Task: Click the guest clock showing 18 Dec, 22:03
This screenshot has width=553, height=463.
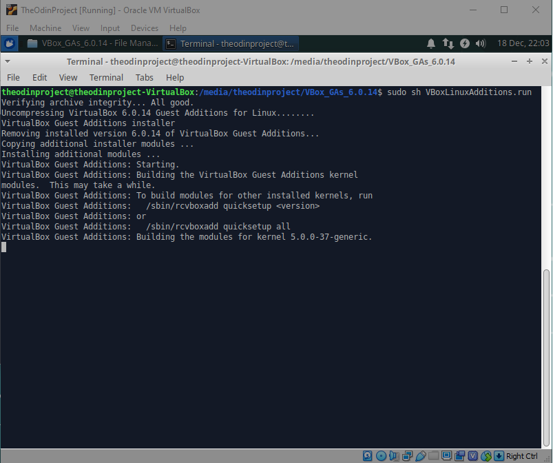Action: click(523, 43)
